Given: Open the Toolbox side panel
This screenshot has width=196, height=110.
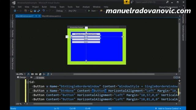Looking at the screenshot, I should [x=13, y=33].
